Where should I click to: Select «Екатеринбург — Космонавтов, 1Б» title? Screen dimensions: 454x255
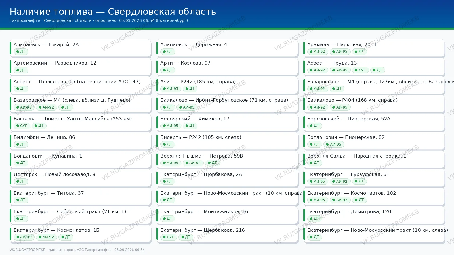click(x=56, y=230)
